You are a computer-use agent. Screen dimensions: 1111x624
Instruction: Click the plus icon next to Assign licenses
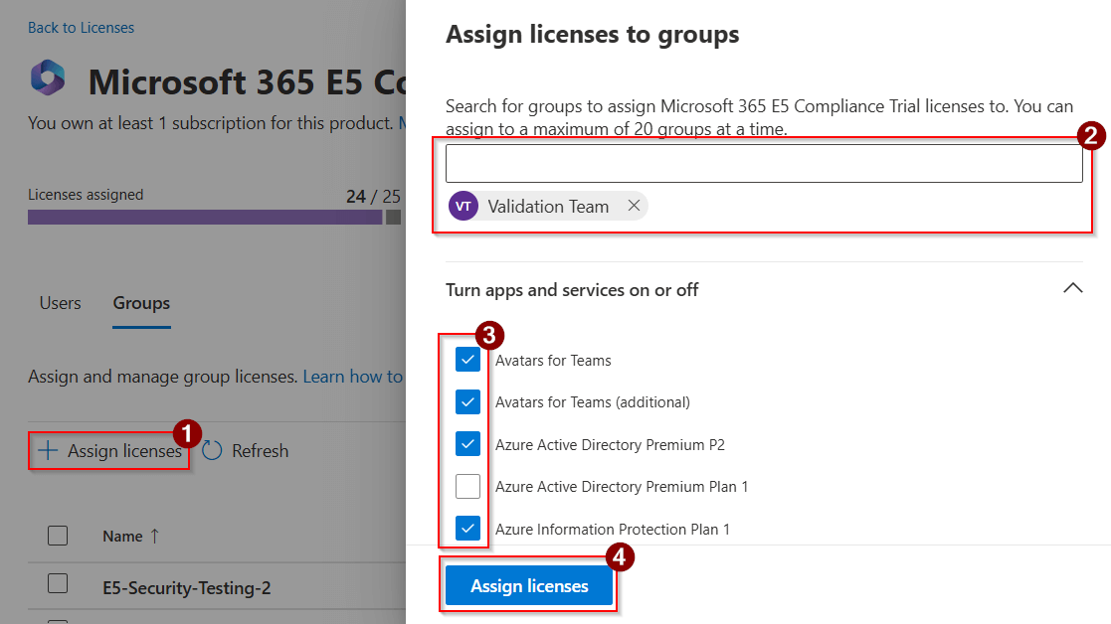point(46,450)
